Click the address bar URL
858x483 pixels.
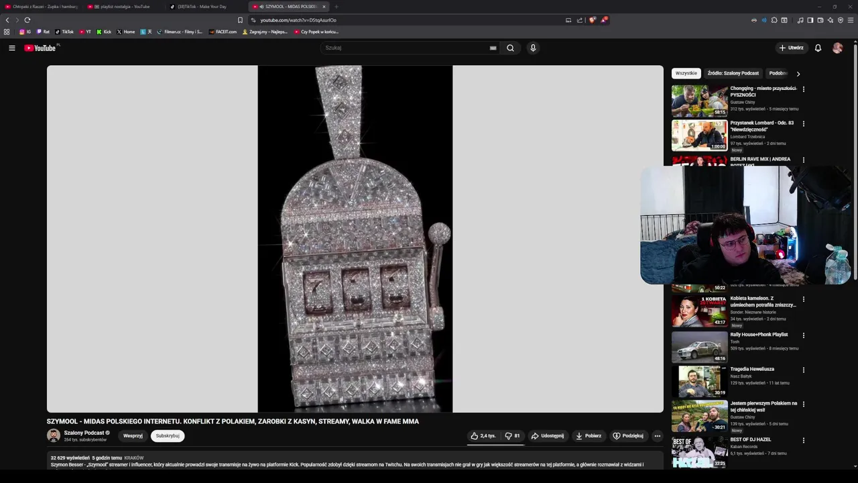point(298,20)
